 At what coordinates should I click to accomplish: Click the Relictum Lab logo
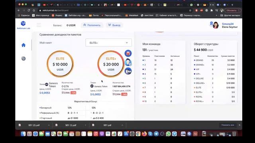click(24, 25)
